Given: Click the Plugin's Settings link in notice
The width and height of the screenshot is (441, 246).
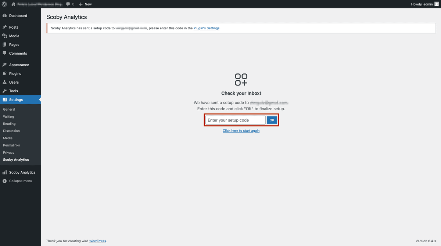Looking at the screenshot, I should point(207,28).
